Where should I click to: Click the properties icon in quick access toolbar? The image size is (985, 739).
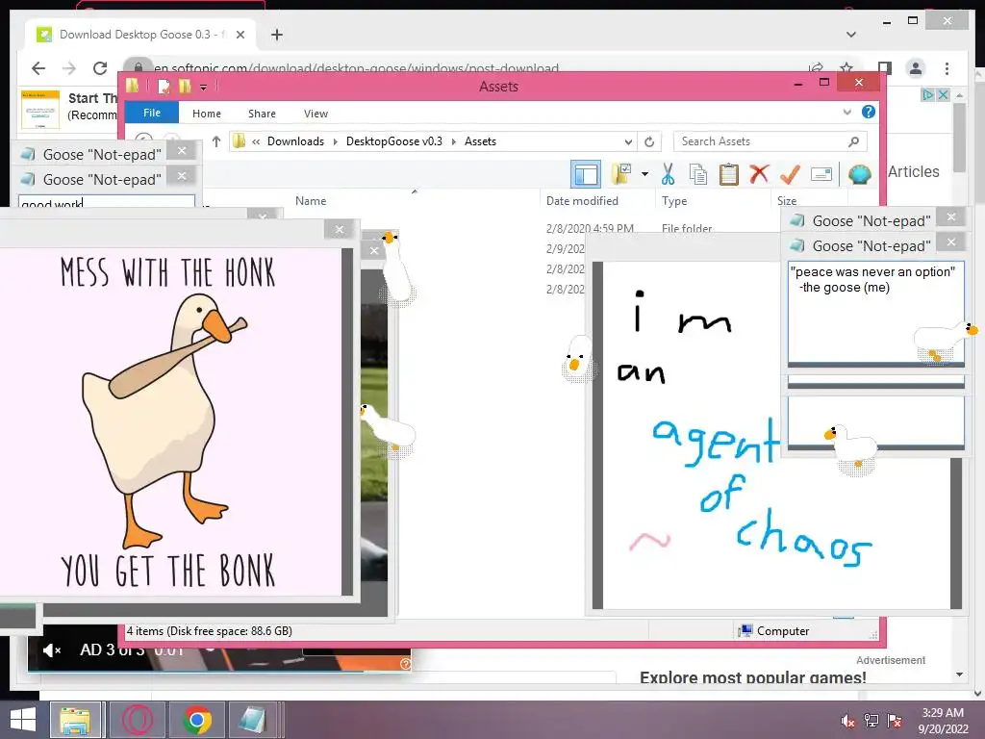click(x=164, y=86)
